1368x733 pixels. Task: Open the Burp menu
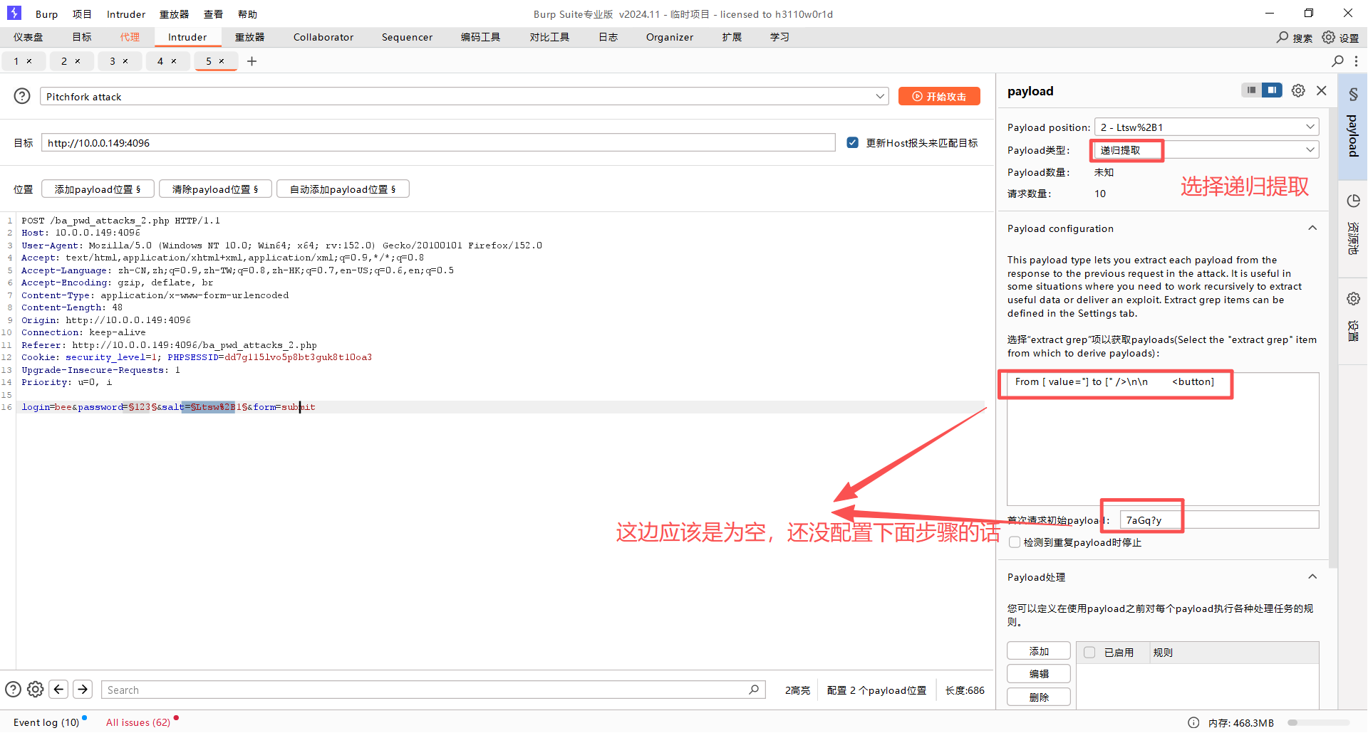tap(47, 14)
